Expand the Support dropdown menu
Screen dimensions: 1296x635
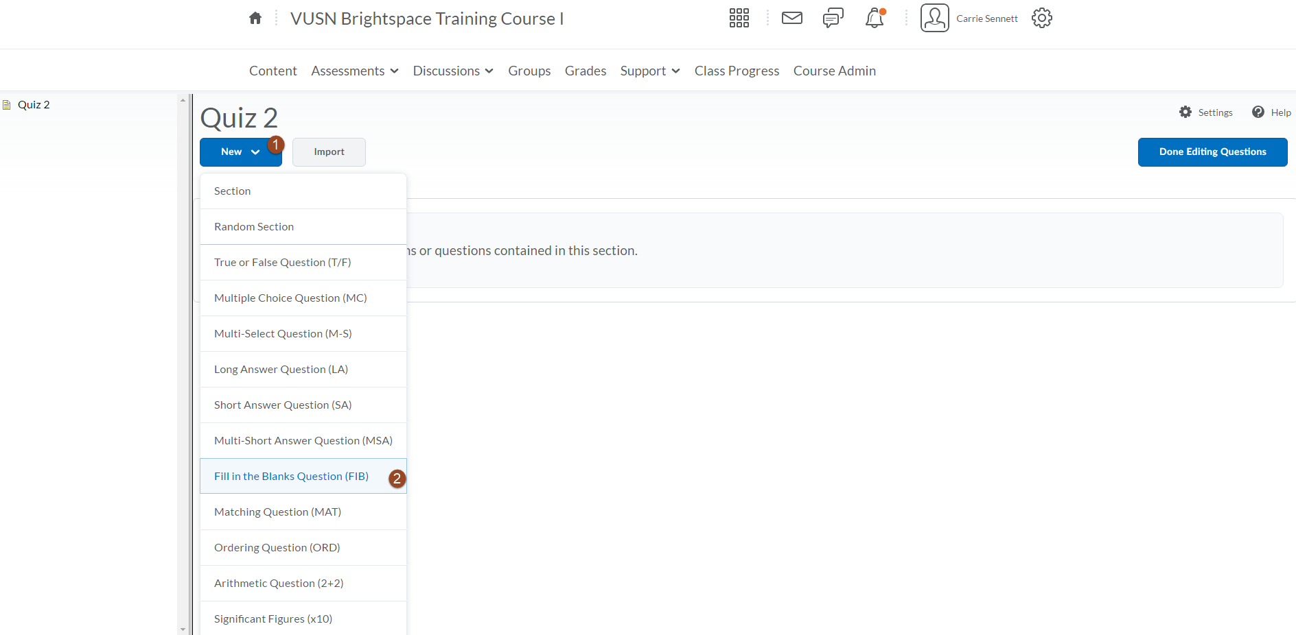[650, 71]
